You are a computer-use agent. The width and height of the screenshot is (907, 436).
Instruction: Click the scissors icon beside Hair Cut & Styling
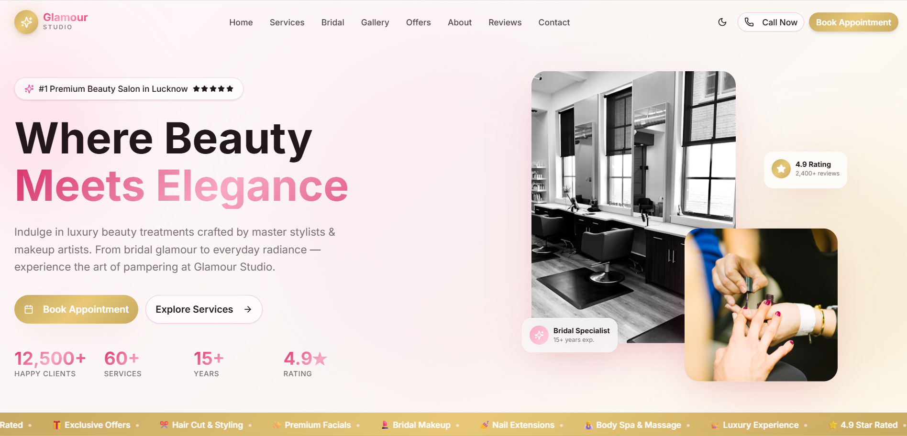[164, 425]
